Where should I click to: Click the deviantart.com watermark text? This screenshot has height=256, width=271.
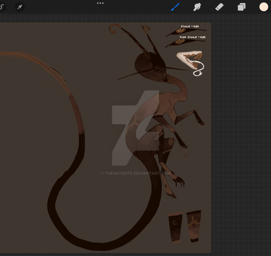[136, 174]
